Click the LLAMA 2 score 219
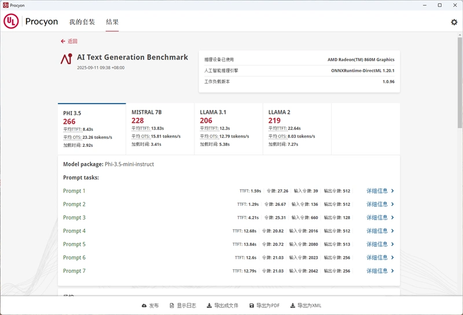This screenshot has height=315, width=463. point(274,121)
